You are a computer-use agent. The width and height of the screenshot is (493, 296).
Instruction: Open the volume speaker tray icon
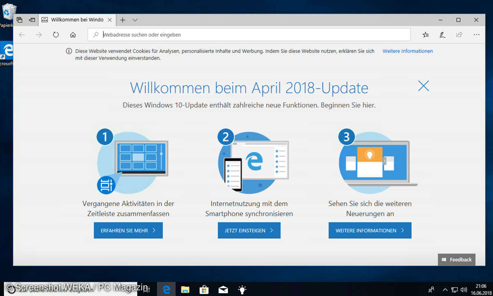(464, 289)
